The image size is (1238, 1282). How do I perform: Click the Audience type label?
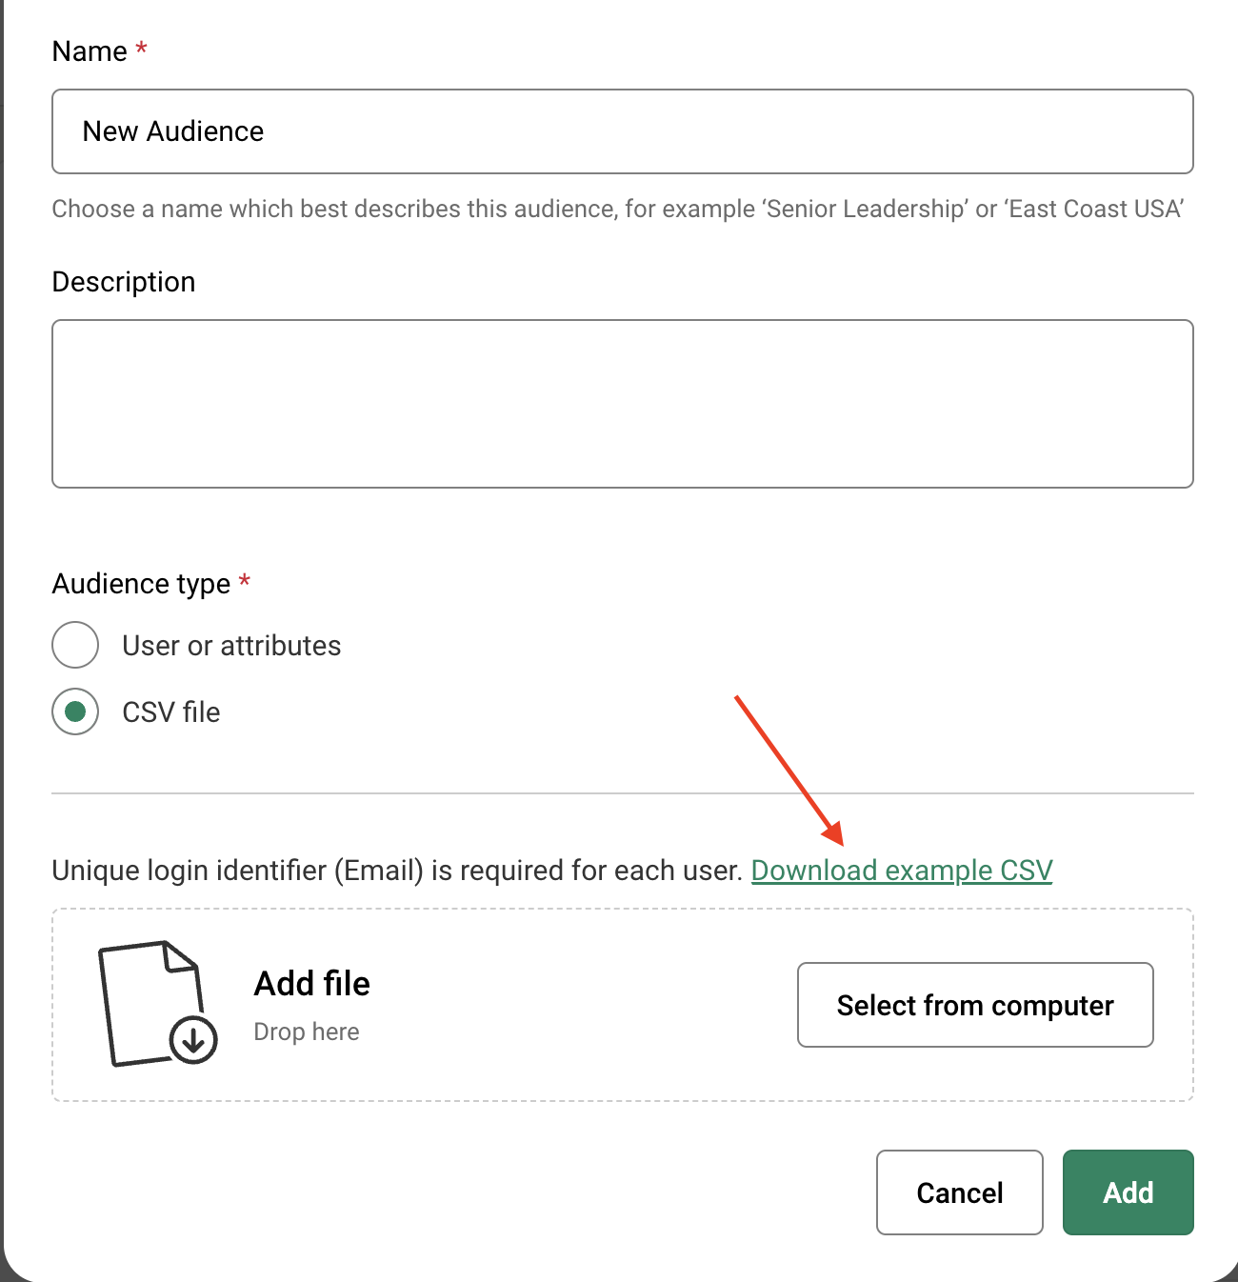point(141,584)
